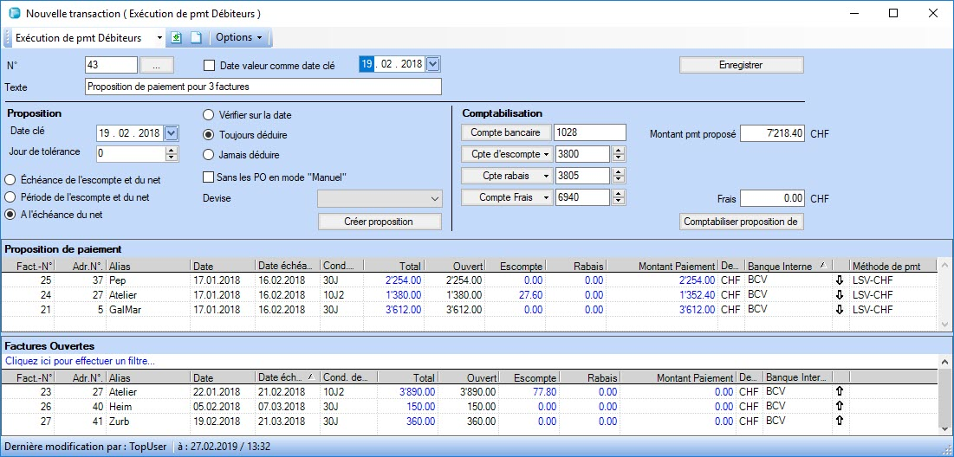Remove GalMar invoice 21 using its down arrow
The image size is (954, 457).
click(839, 310)
